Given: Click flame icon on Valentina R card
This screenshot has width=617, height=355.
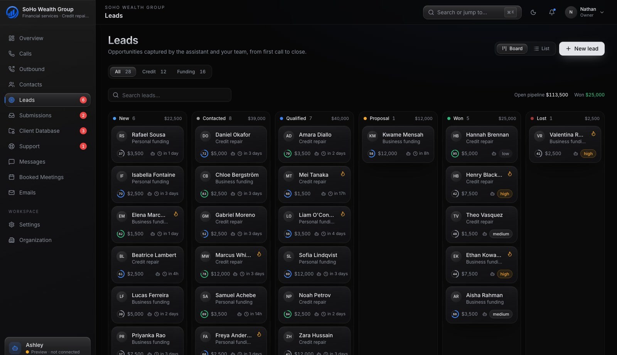Looking at the screenshot, I should pos(593,134).
